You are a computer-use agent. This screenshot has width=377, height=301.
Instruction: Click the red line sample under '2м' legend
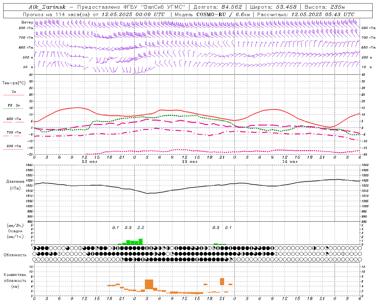14,95
